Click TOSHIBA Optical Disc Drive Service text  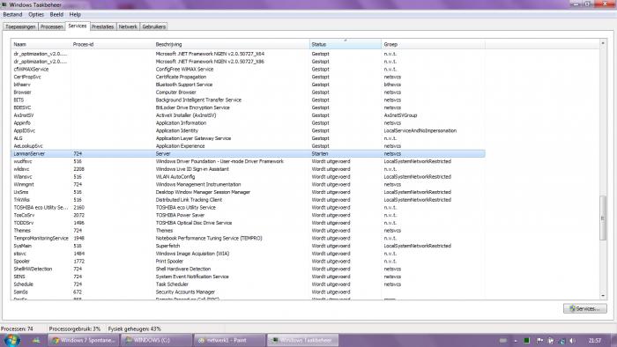click(194, 223)
